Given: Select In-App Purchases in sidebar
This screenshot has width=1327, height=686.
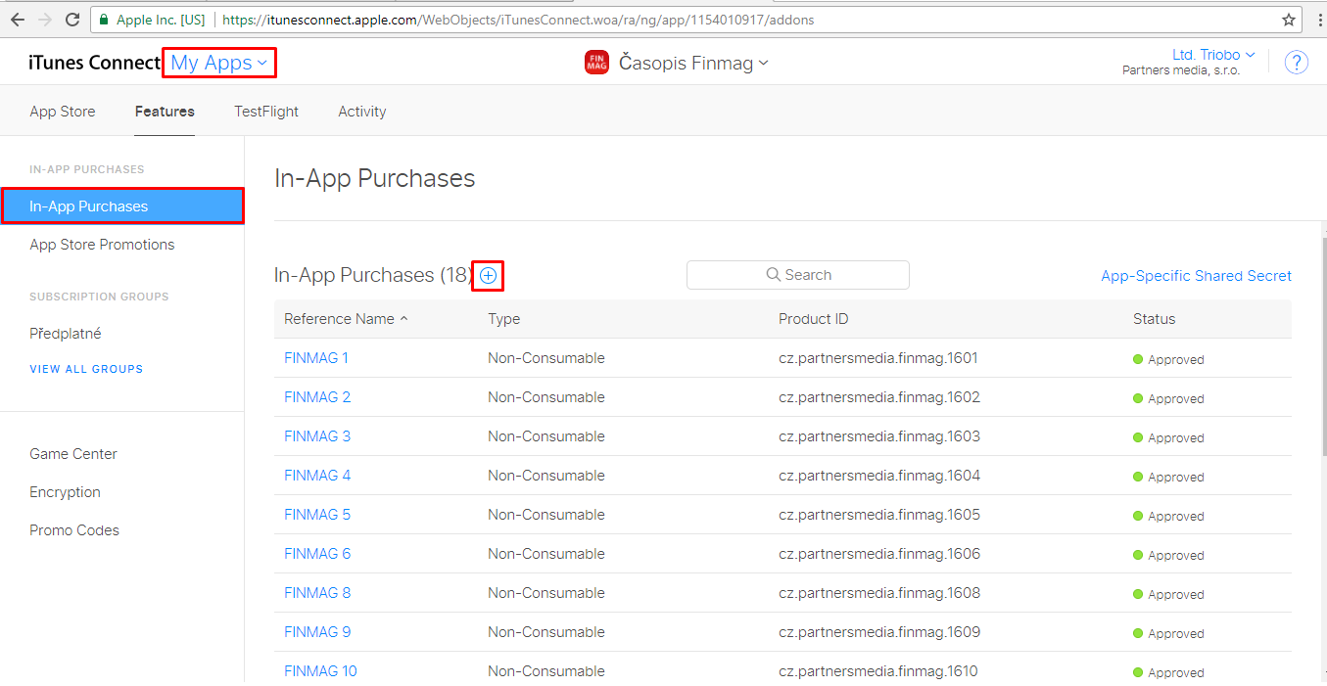Looking at the screenshot, I should pyautogui.click(x=122, y=206).
